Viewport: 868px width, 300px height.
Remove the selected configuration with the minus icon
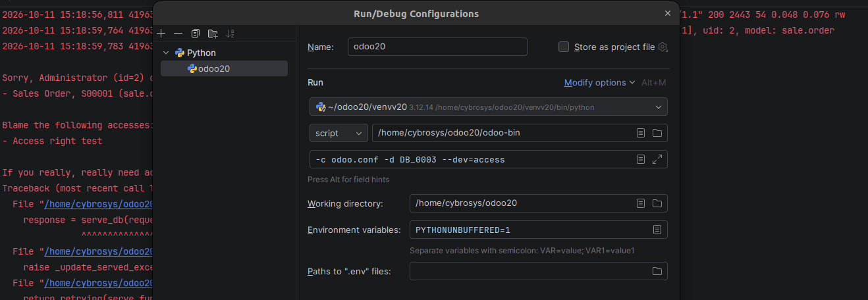178,33
